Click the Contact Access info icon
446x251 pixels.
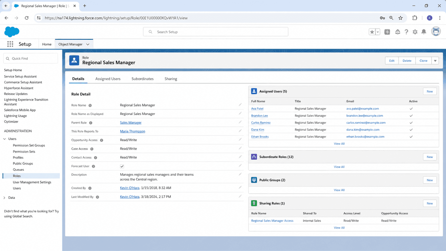point(95,158)
